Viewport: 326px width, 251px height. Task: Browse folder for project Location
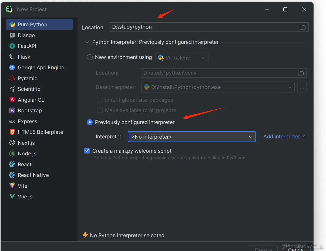point(302,27)
